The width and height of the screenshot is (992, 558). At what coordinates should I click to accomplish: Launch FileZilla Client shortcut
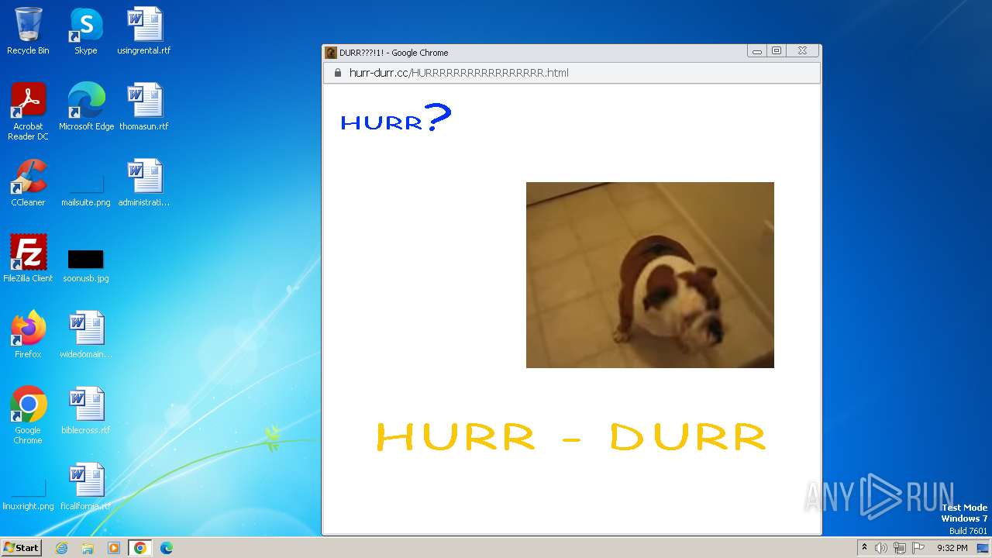tap(28, 259)
